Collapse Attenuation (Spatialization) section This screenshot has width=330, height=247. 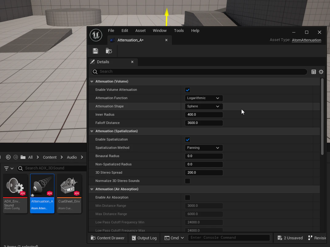click(x=92, y=131)
